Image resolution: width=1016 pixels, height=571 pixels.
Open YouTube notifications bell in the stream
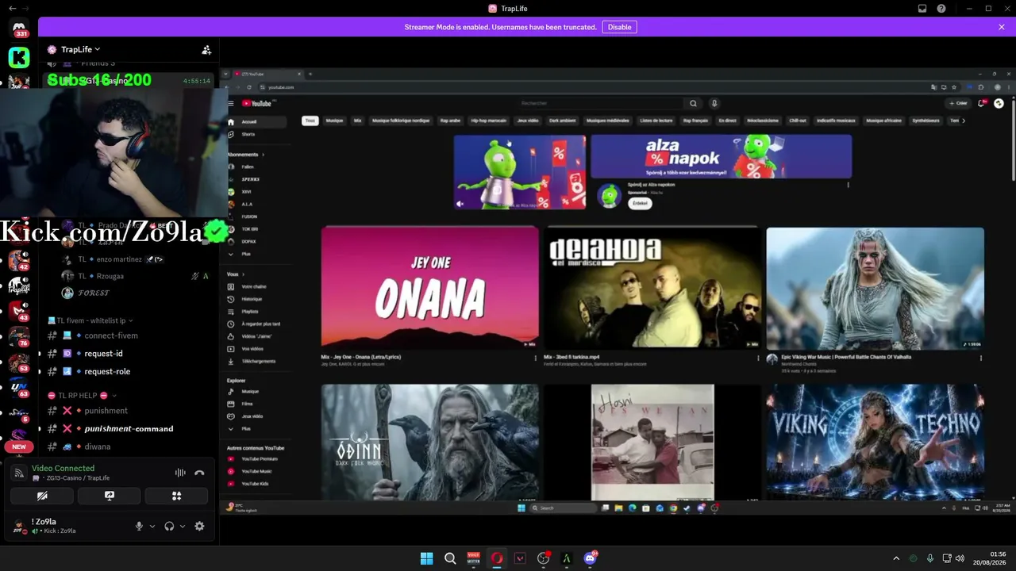[x=983, y=103]
